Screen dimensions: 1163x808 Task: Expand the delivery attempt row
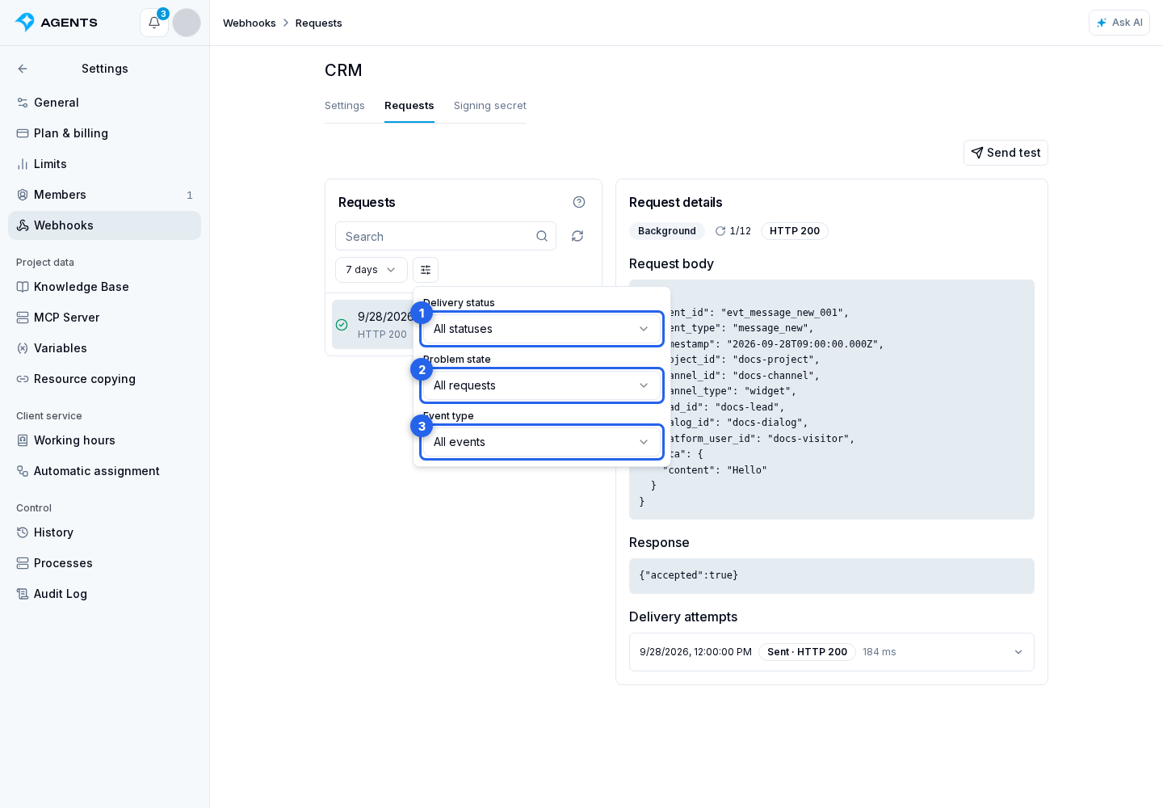[x=832, y=652]
